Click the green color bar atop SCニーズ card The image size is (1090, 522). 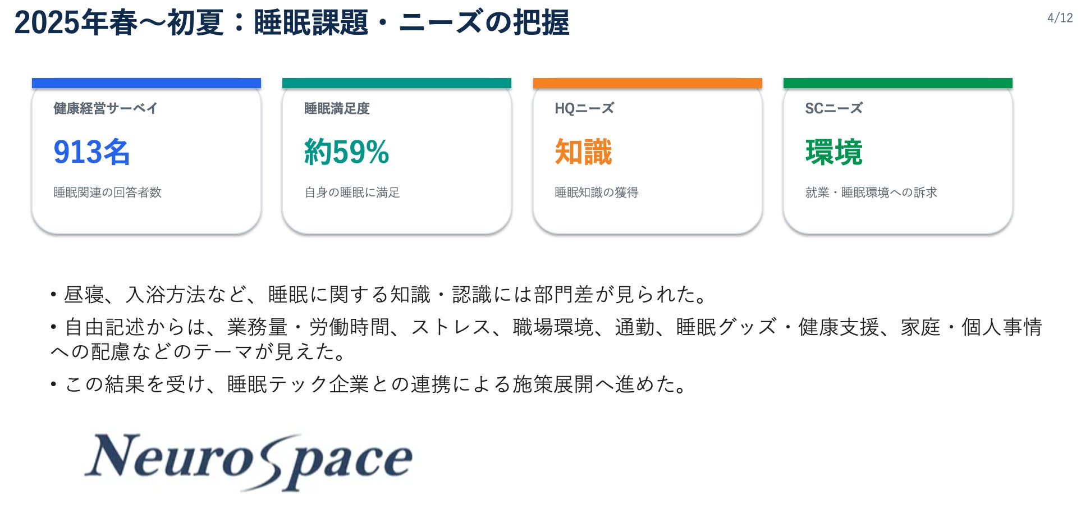click(x=898, y=83)
